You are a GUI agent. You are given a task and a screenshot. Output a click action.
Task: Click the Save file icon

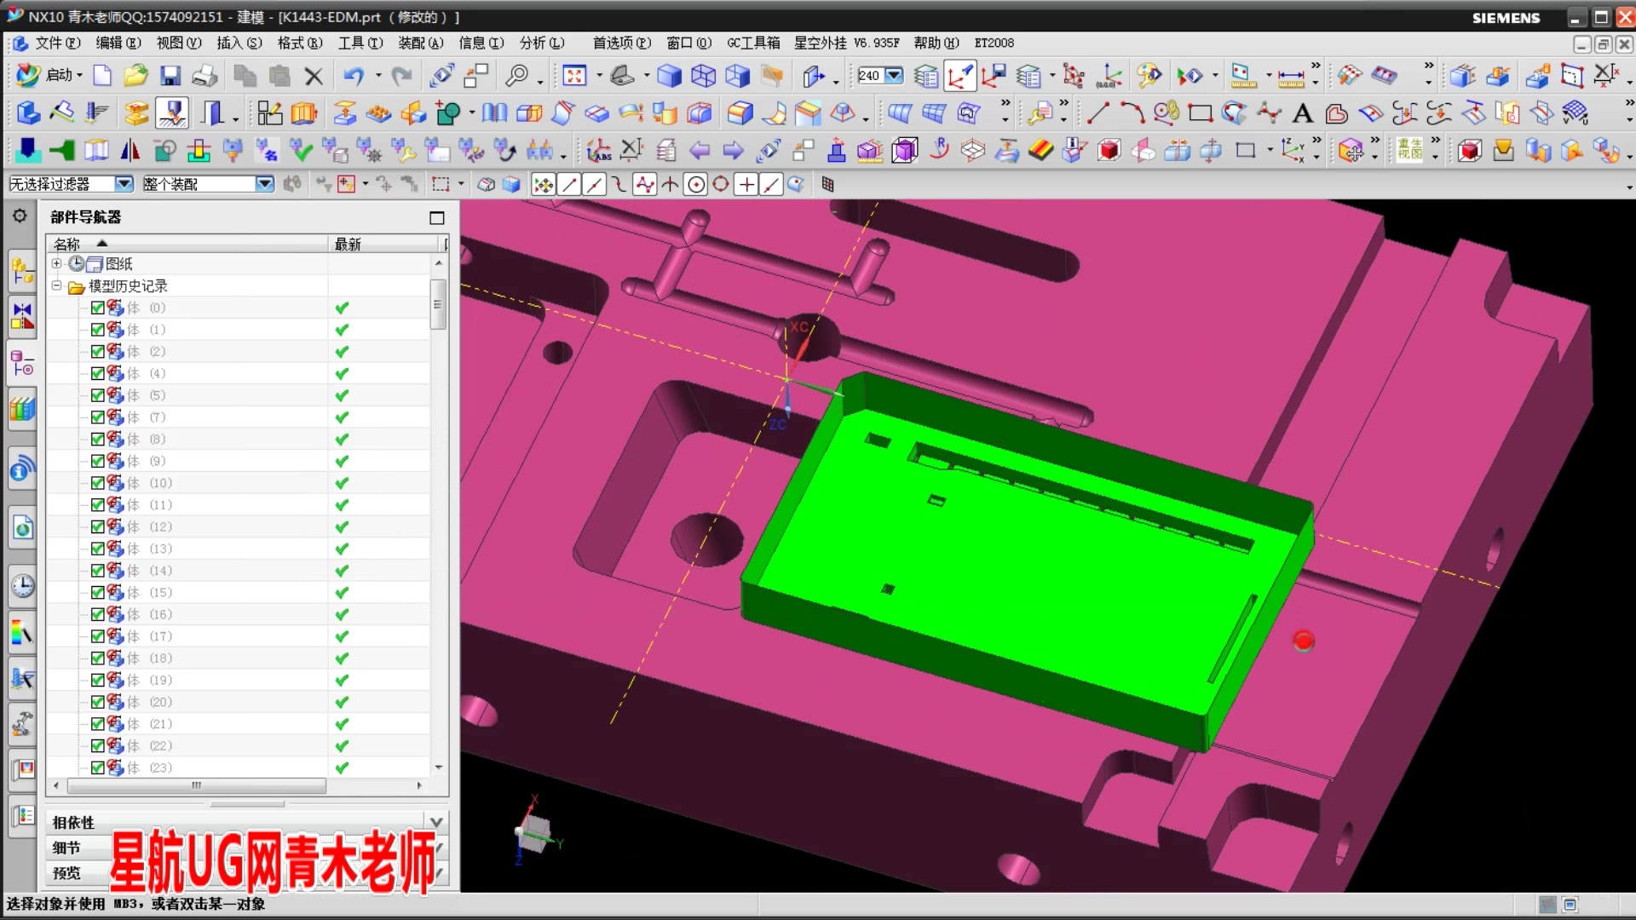pos(170,76)
